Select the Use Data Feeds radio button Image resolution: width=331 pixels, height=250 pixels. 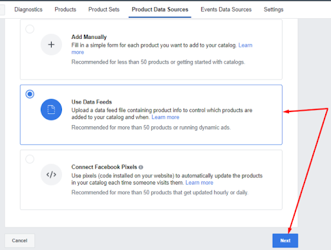pyautogui.click(x=30, y=94)
